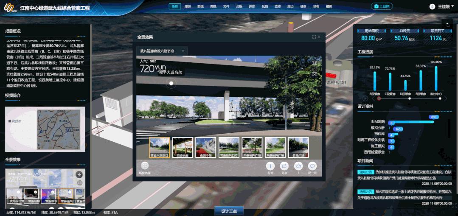The height and width of the screenshot is (216, 458).
Task: Select the 东侧树阵广场 panorama thumbnail
Action: (x=275, y=147)
